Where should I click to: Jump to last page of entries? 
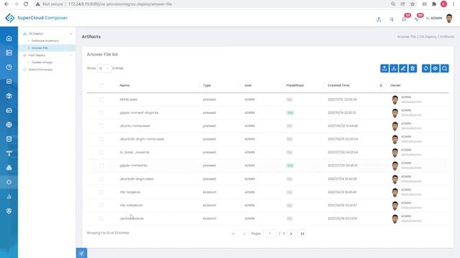[x=302, y=234]
